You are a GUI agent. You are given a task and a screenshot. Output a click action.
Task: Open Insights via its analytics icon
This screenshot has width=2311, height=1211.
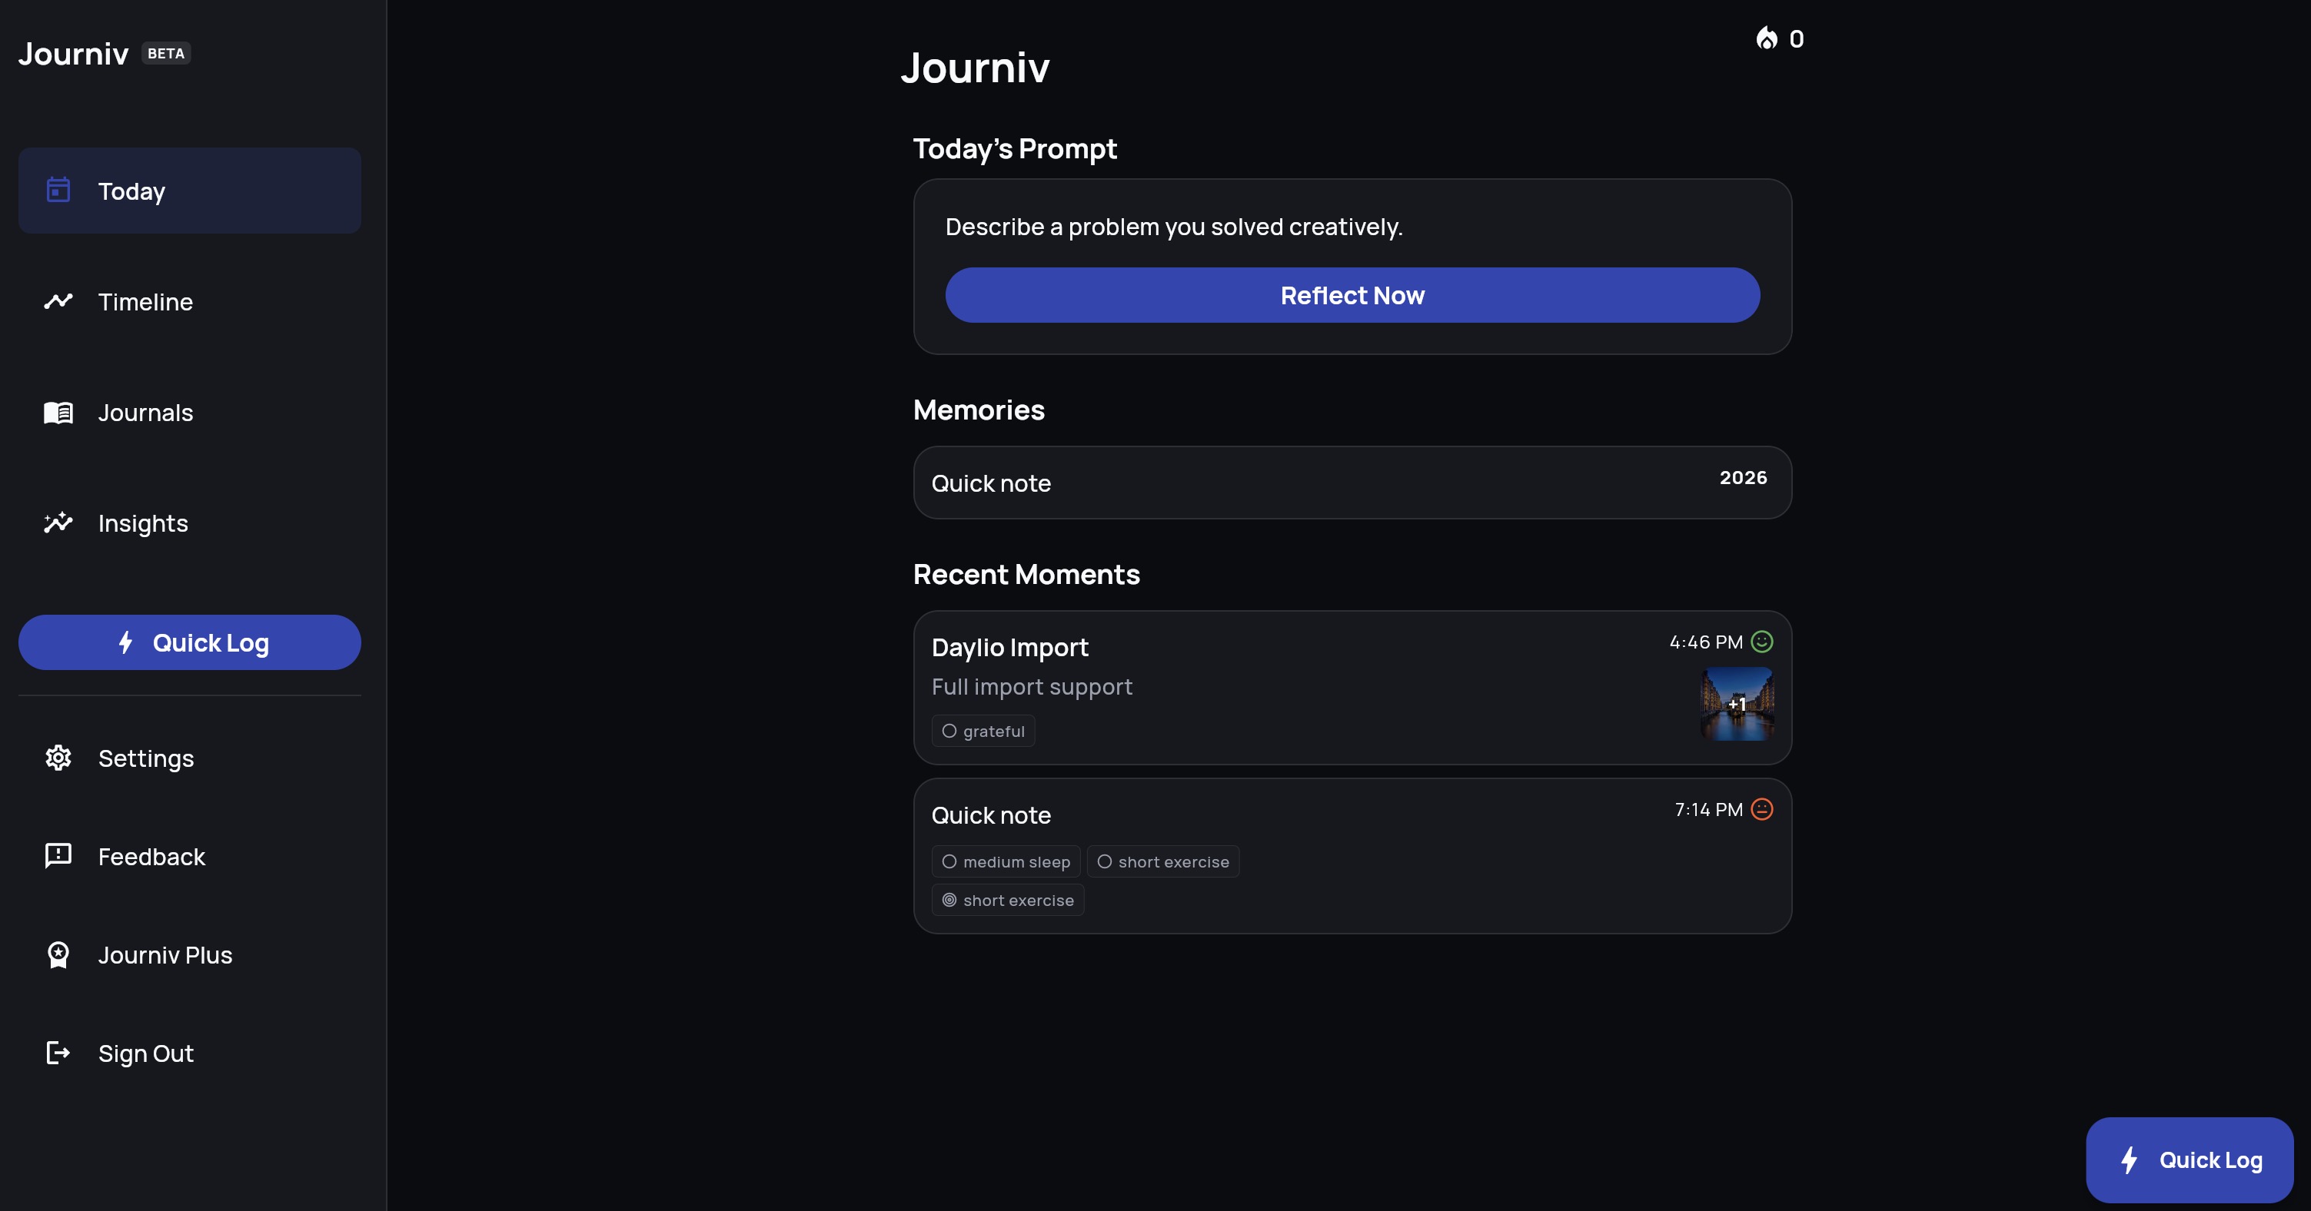[58, 523]
